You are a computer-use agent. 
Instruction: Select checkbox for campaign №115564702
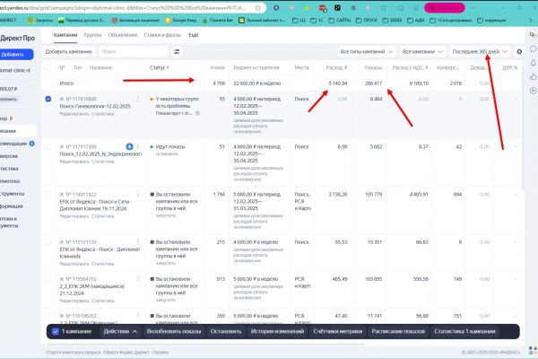[48, 279]
